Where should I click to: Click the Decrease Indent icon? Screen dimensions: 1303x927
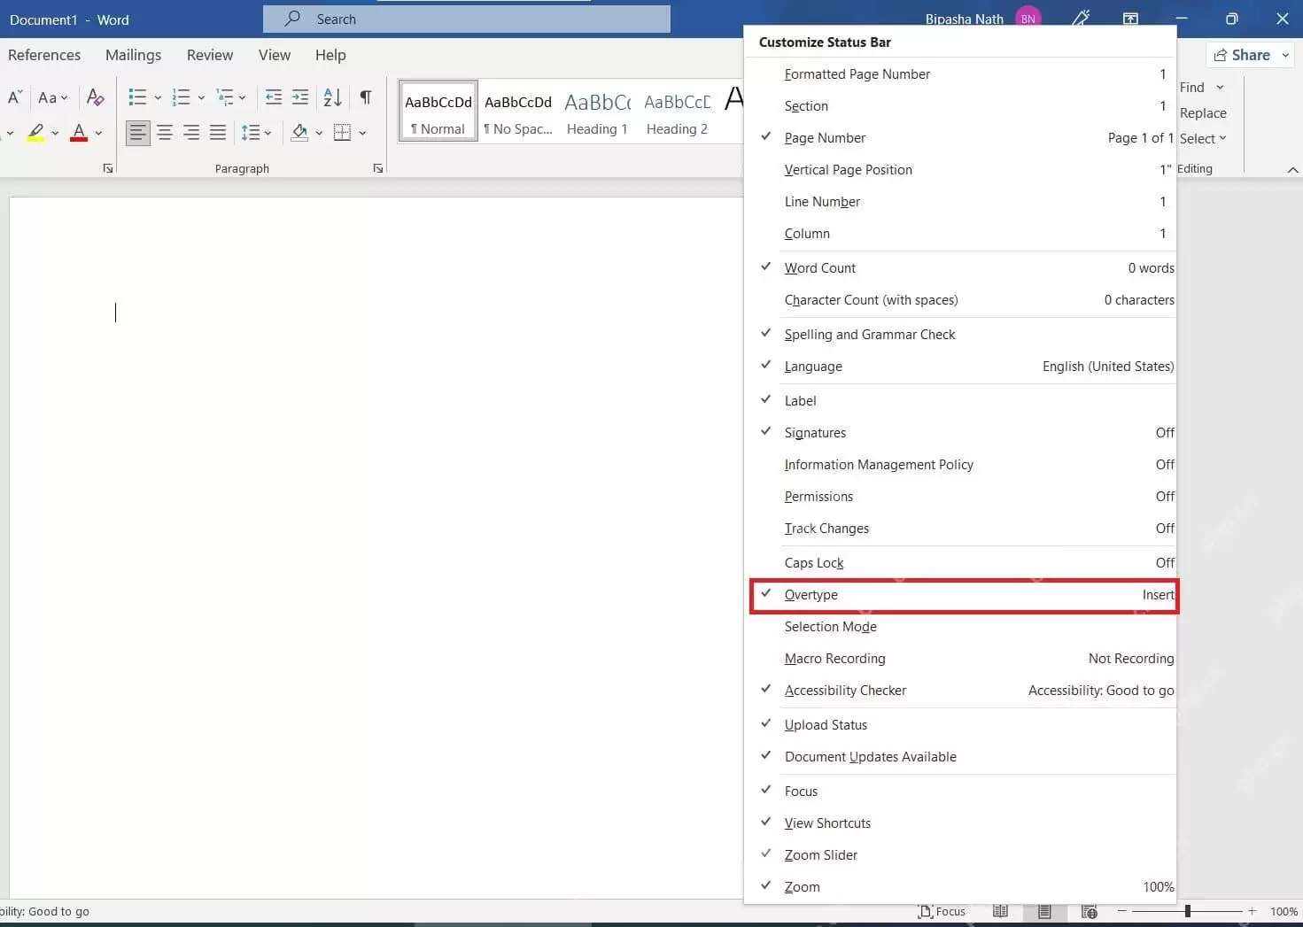point(274,97)
